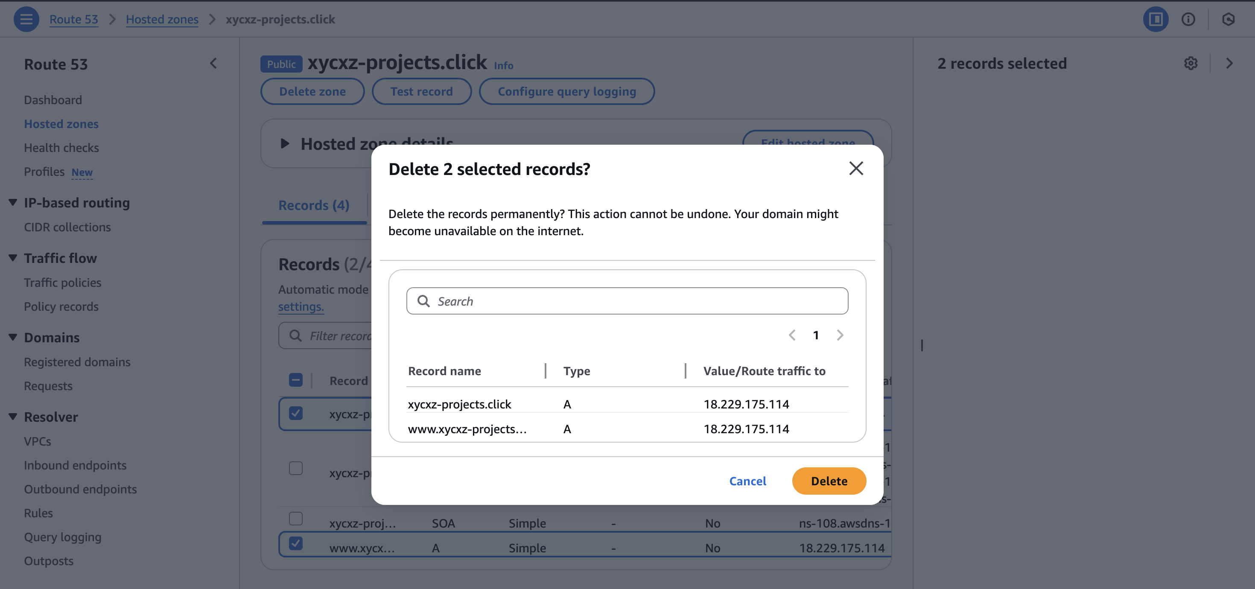Open the search icon inside the dialog
Image resolution: width=1255 pixels, height=589 pixels.
(423, 301)
